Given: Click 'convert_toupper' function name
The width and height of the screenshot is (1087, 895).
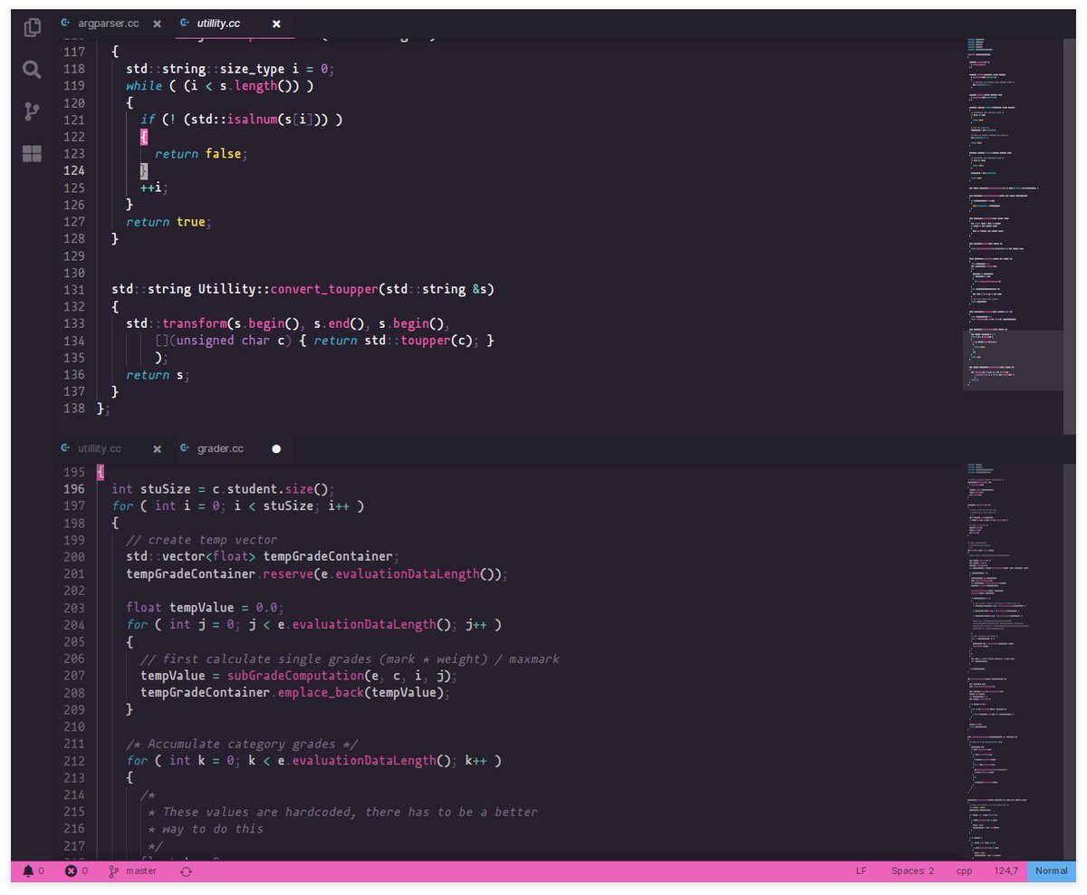Looking at the screenshot, I should (323, 290).
